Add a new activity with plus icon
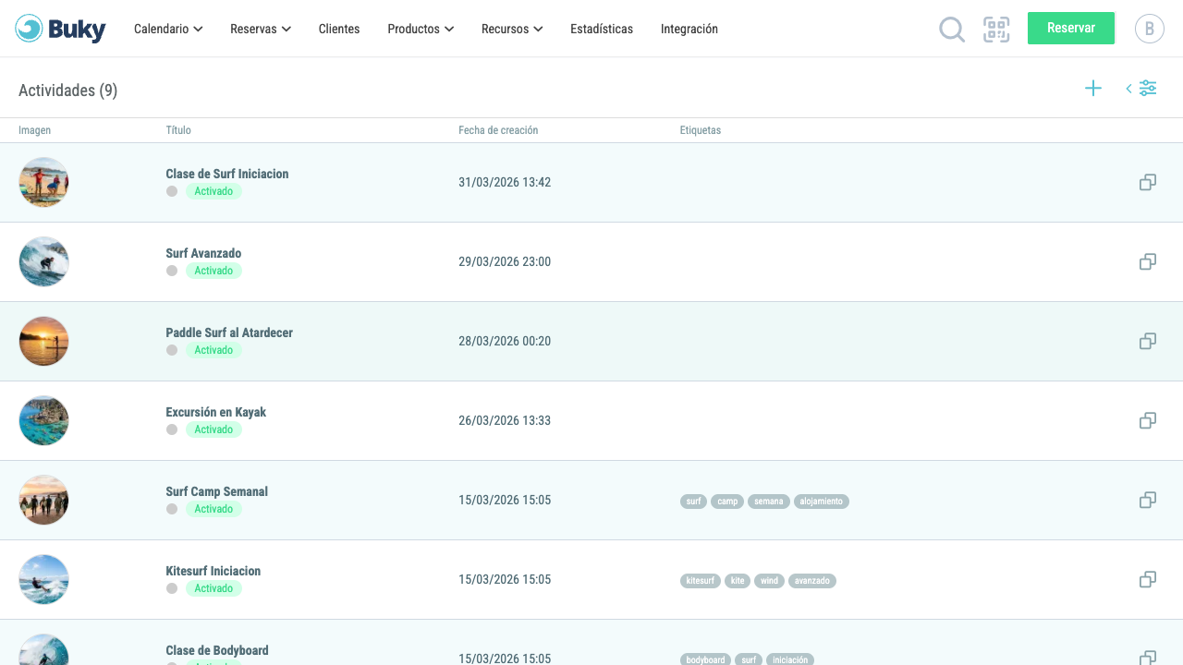Viewport: 1183px width, 665px height. [x=1093, y=89]
